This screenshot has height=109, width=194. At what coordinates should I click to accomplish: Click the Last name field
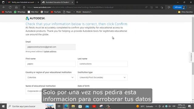pos(102,64)
